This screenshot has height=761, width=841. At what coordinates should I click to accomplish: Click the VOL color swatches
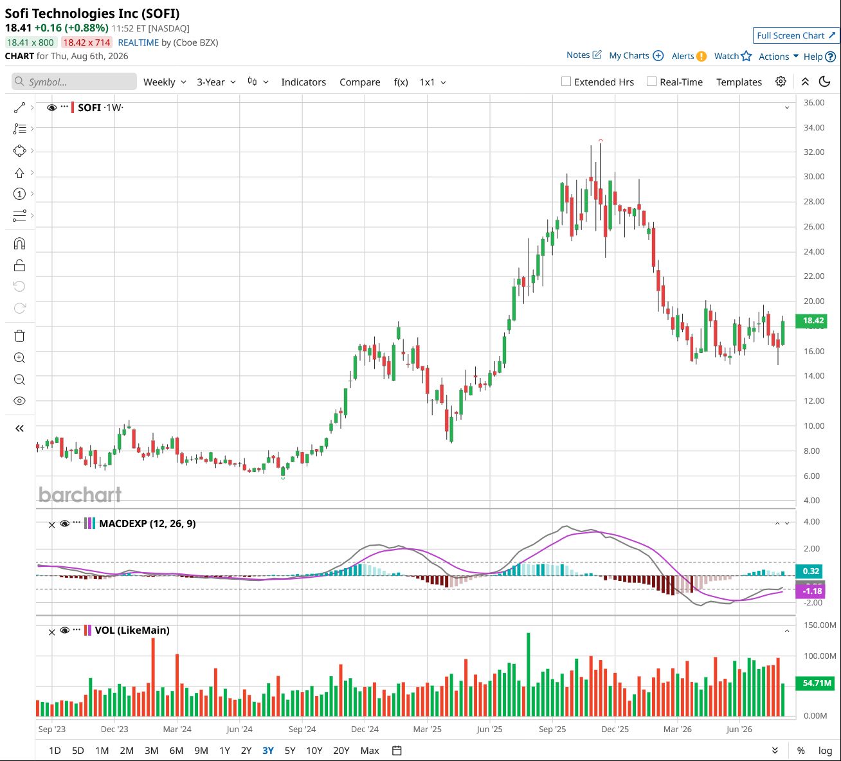pos(88,631)
